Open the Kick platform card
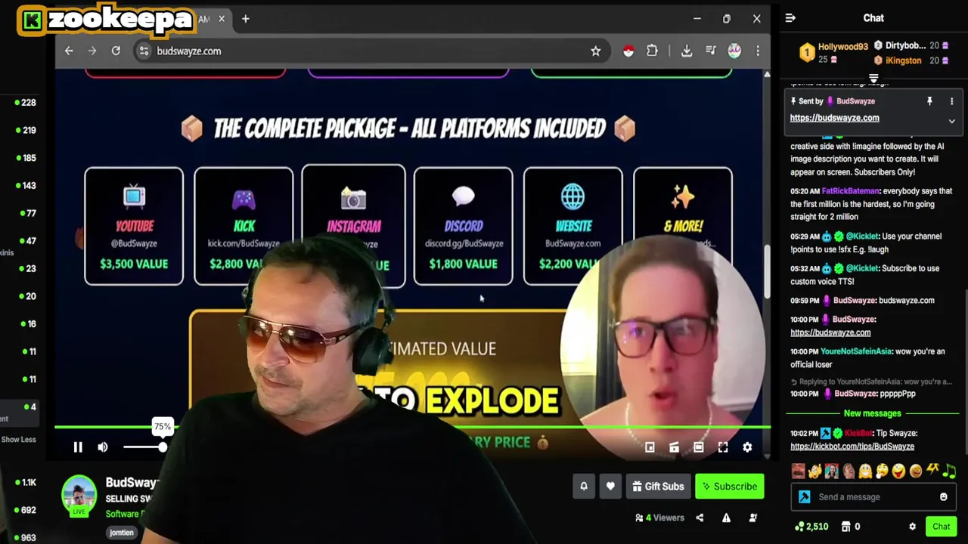968x544 pixels. [244, 226]
